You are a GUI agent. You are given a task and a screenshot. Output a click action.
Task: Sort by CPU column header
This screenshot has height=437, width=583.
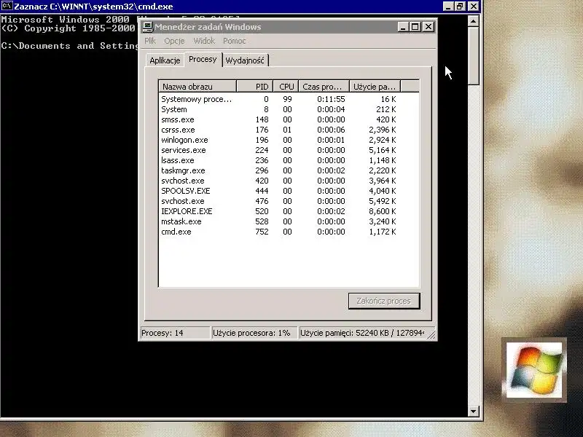tap(286, 87)
